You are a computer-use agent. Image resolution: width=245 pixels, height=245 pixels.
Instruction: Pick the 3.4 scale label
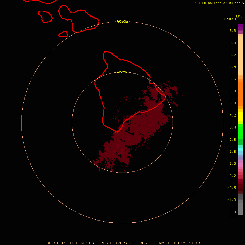pos(233,127)
